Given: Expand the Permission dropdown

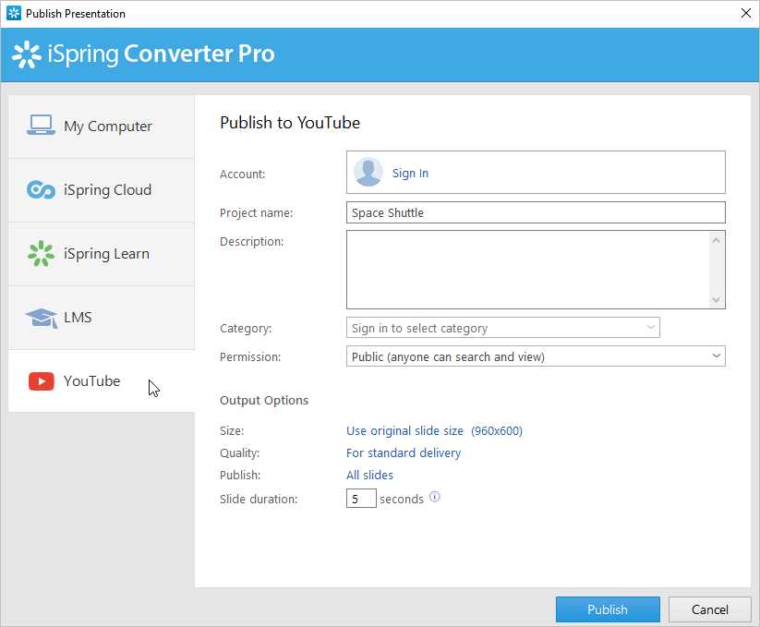Looking at the screenshot, I should (x=536, y=356).
